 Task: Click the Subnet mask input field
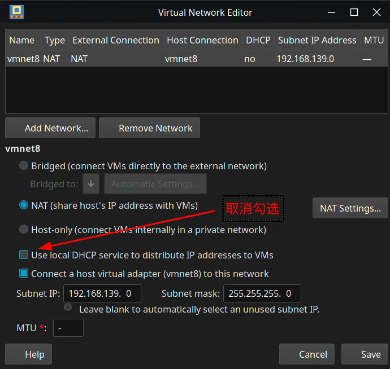pyautogui.click(x=262, y=293)
